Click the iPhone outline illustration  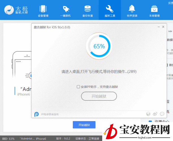22,65
